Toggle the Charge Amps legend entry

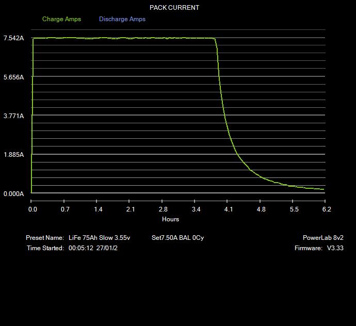point(61,19)
